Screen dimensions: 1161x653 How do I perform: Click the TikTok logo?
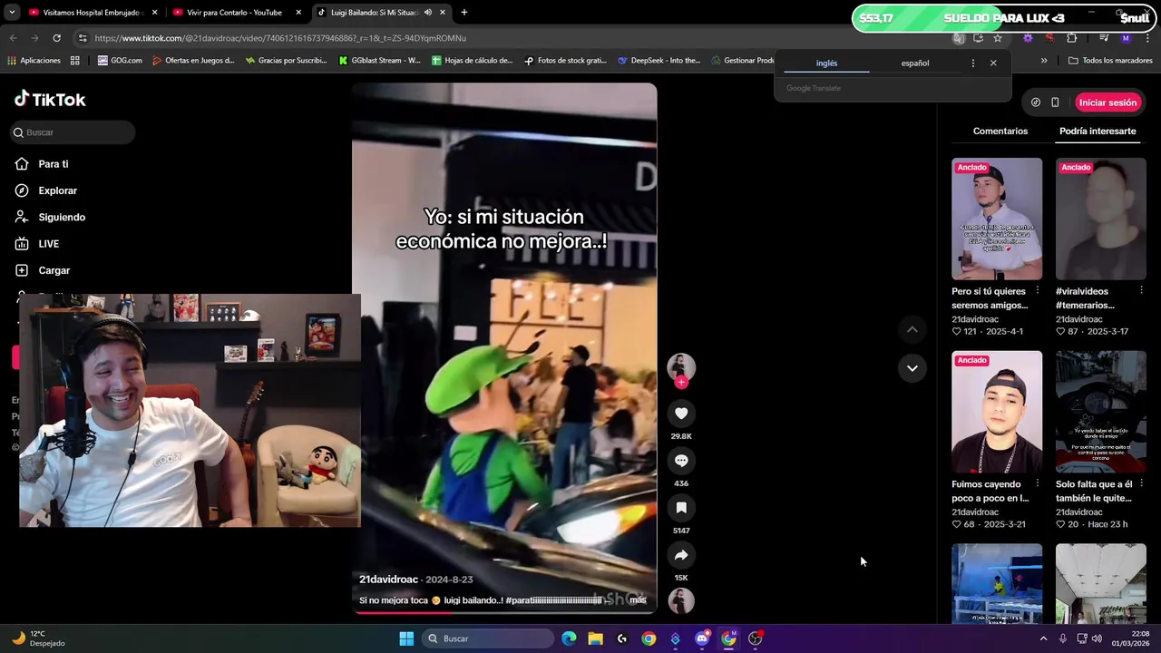(x=50, y=100)
